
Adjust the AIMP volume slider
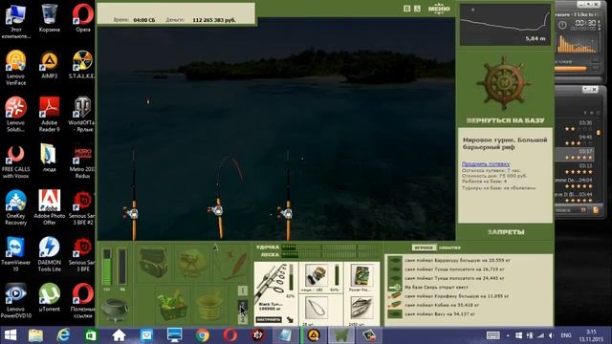572,69
